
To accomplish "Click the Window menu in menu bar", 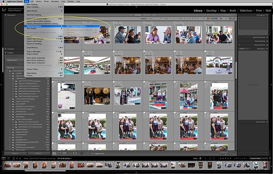I will (71, 1).
